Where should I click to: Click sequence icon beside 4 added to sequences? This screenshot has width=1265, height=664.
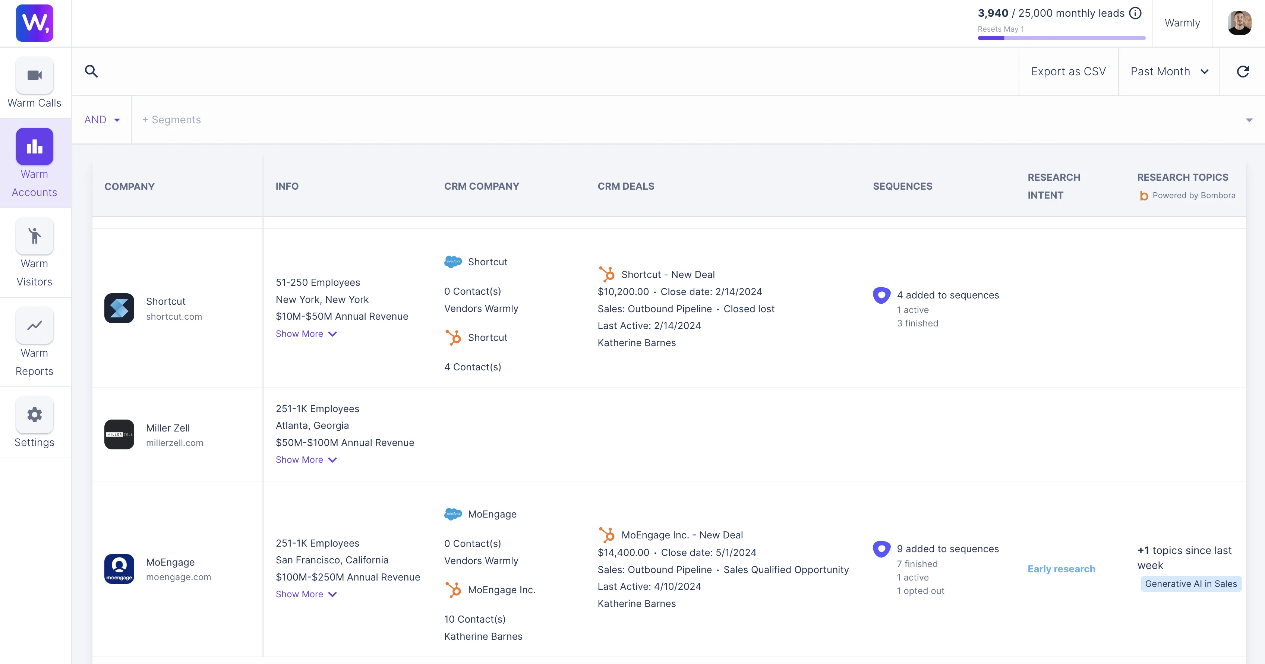[x=881, y=295]
